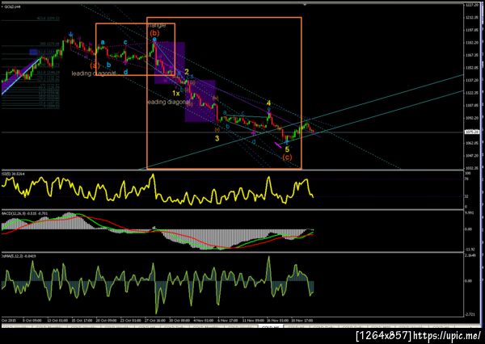Select the yellow wave 5 label
Image resolution: width=485 pixels, height=344 pixels.
(287, 149)
